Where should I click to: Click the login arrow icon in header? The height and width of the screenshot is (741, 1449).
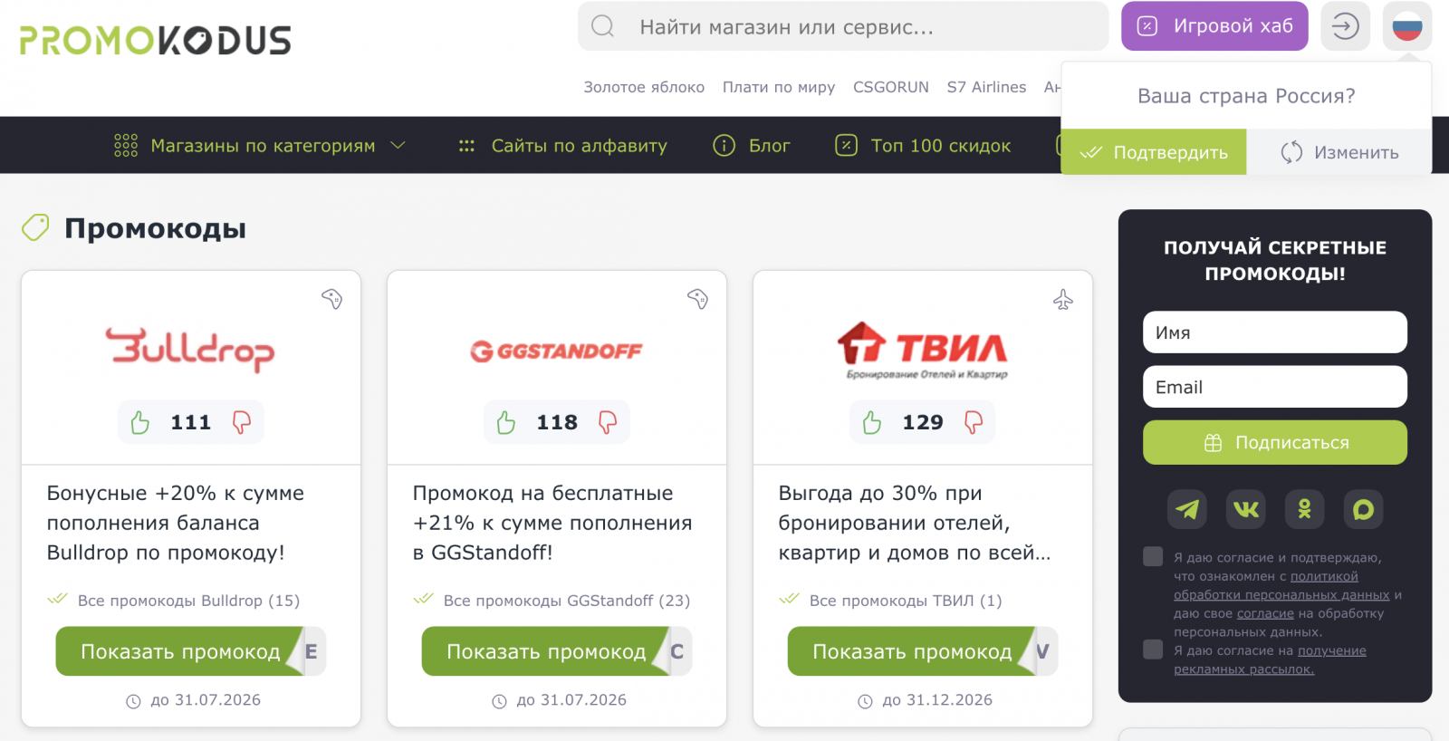point(1345,26)
